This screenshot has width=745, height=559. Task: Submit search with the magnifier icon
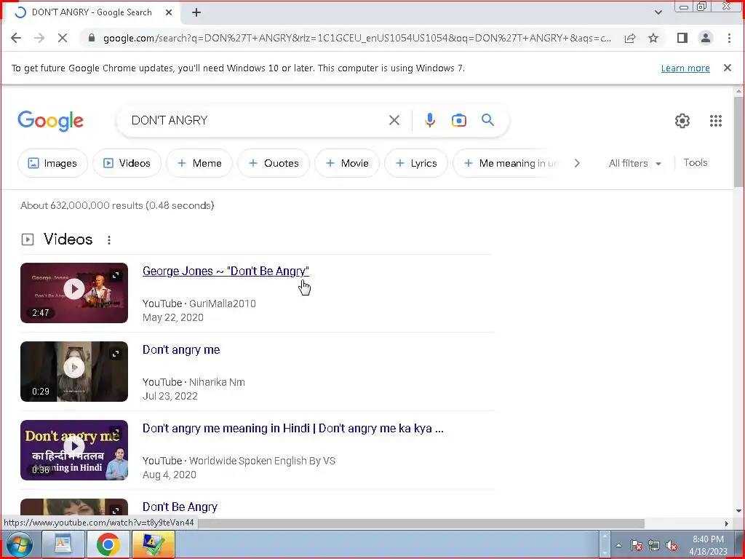(x=487, y=120)
